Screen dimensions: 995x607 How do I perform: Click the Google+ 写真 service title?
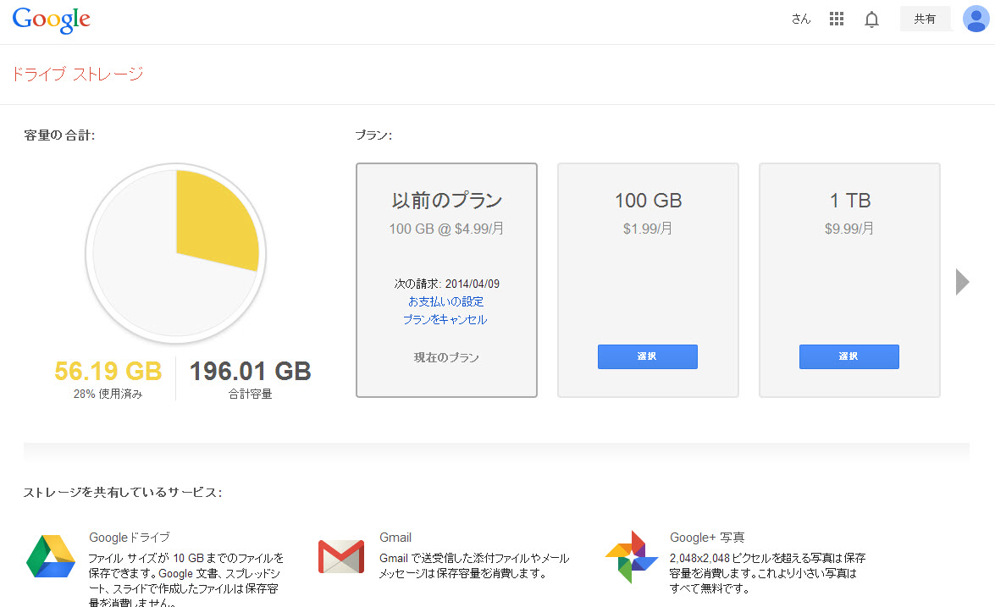click(x=707, y=538)
